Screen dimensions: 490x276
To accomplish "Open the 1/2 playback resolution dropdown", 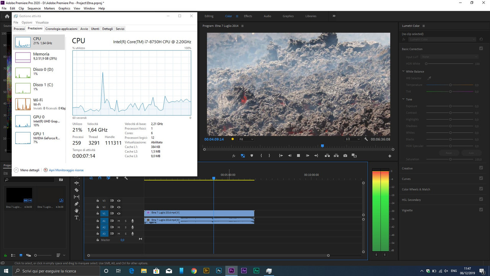I will (352, 139).
